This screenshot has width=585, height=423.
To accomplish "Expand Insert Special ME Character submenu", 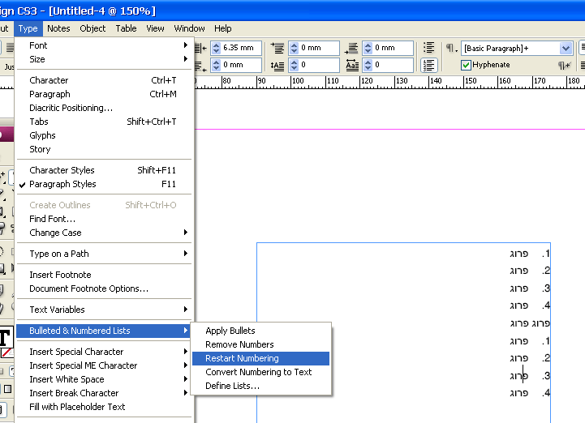I will point(102,365).
